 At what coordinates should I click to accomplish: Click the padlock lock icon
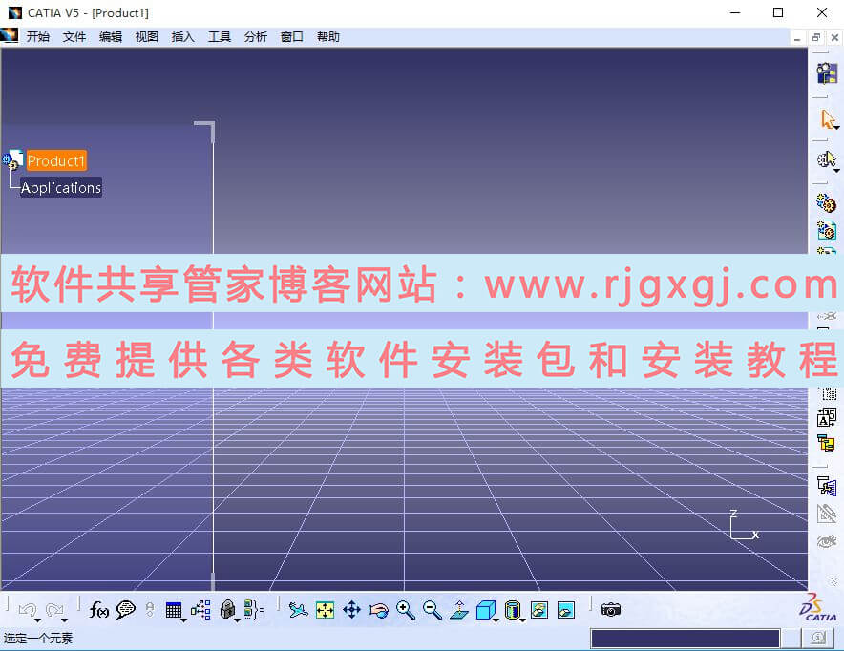(227, 610)
